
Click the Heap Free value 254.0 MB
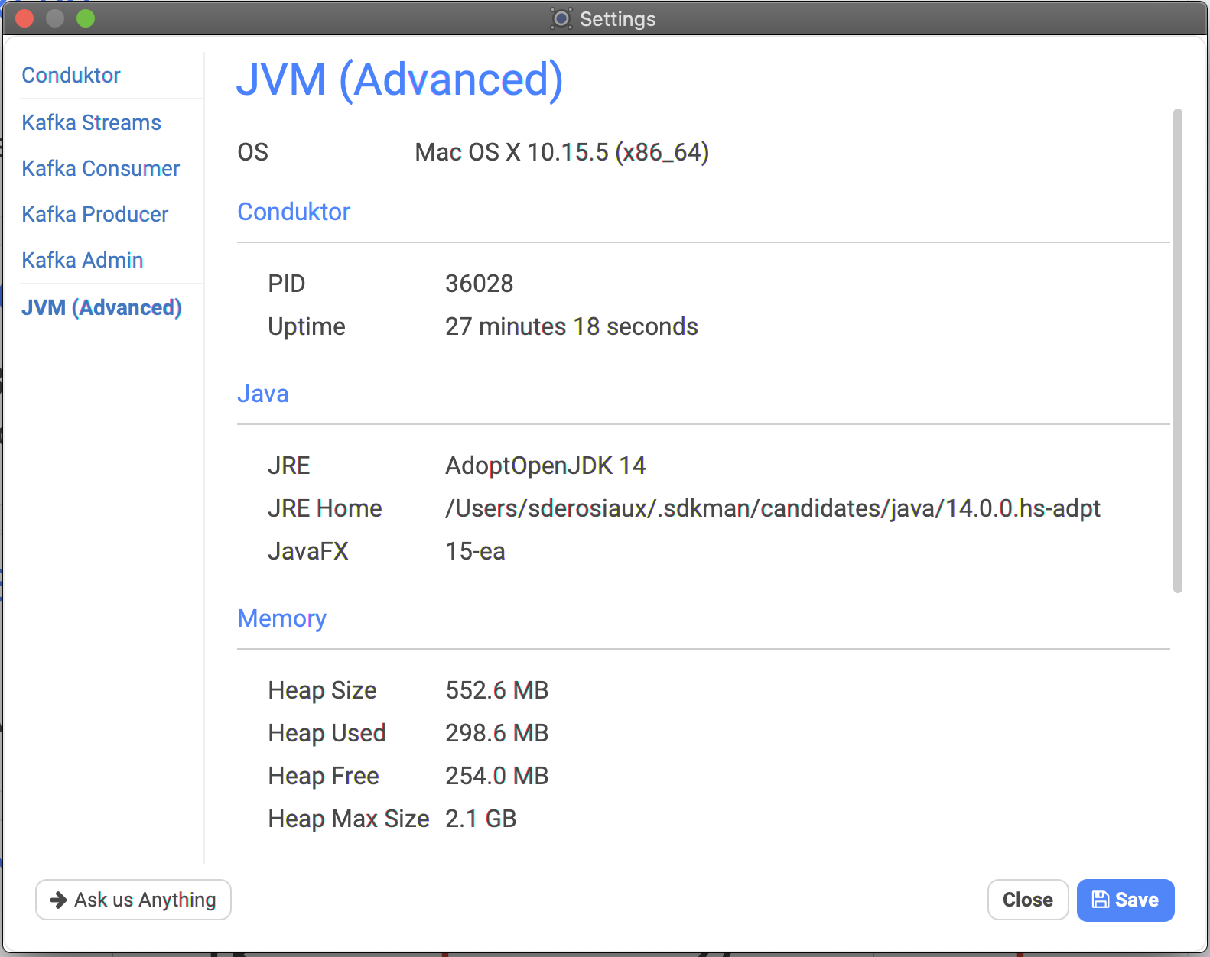[x=497, y=776]
